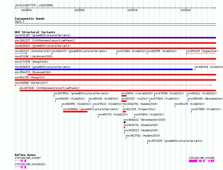Open esv2737938 Wong2012b variant label
The width and height of the screenshot is (223, 170).
tap(32, 62)
